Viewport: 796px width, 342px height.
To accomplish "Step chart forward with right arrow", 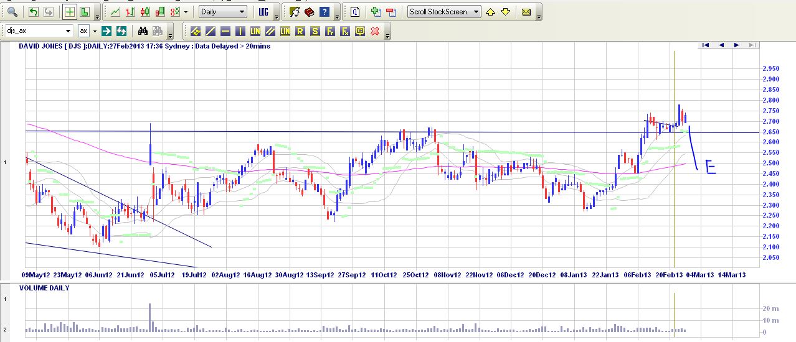I will tap(736, 45).
